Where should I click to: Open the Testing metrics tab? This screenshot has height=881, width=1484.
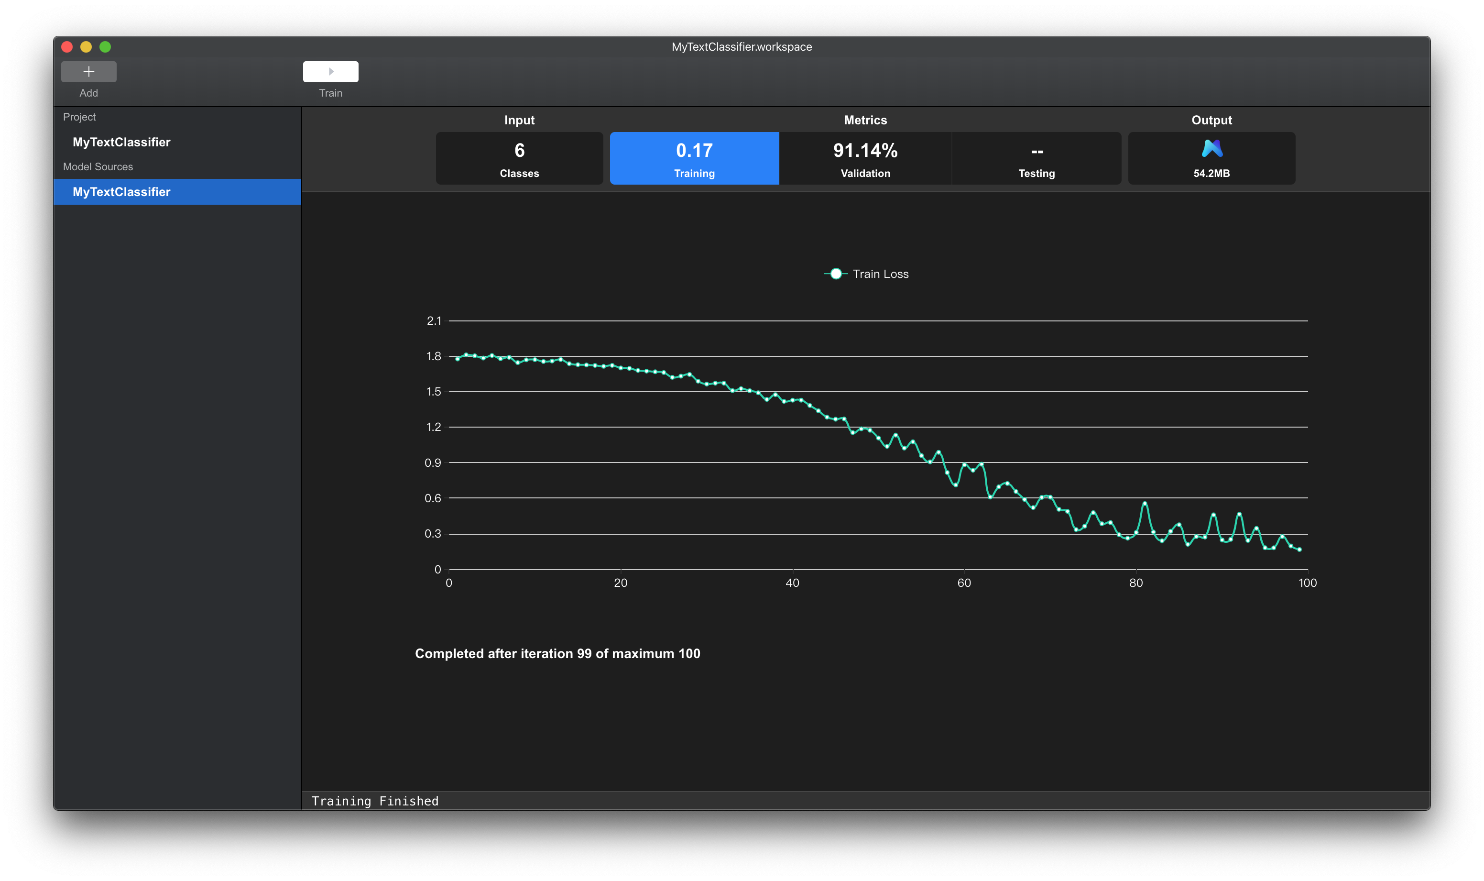pyautogui.click(x=1036, y=158)
